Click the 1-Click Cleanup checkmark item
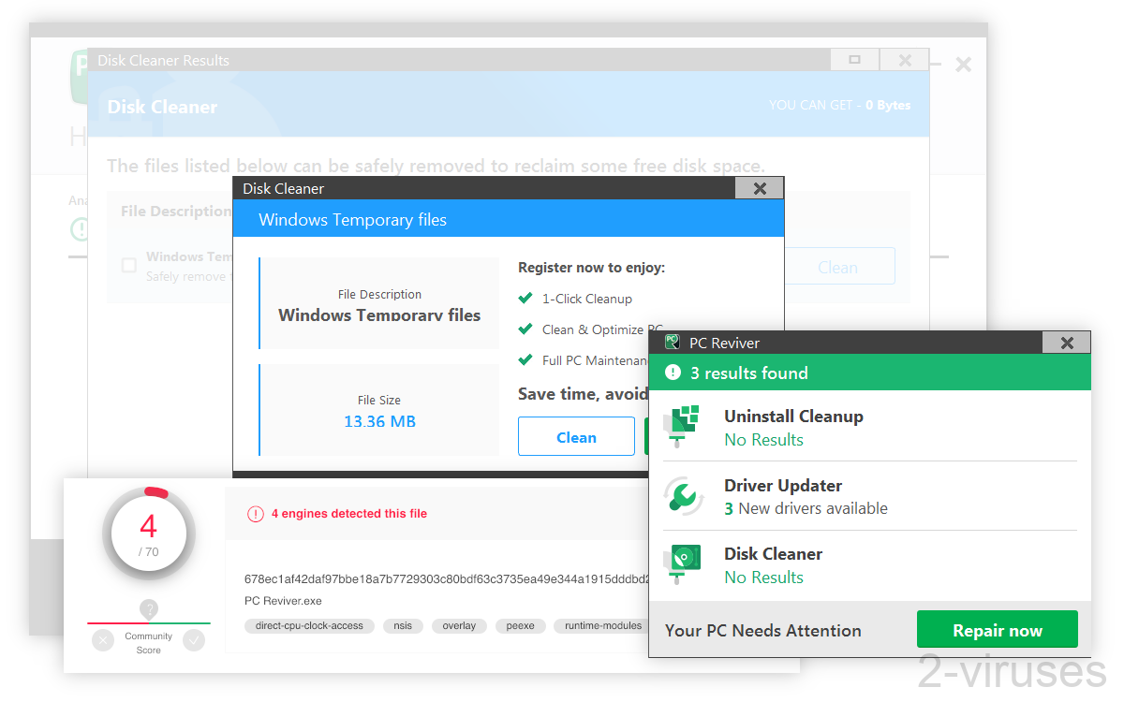This screenshot has height=702, width=1124. (x=576, y=299)
